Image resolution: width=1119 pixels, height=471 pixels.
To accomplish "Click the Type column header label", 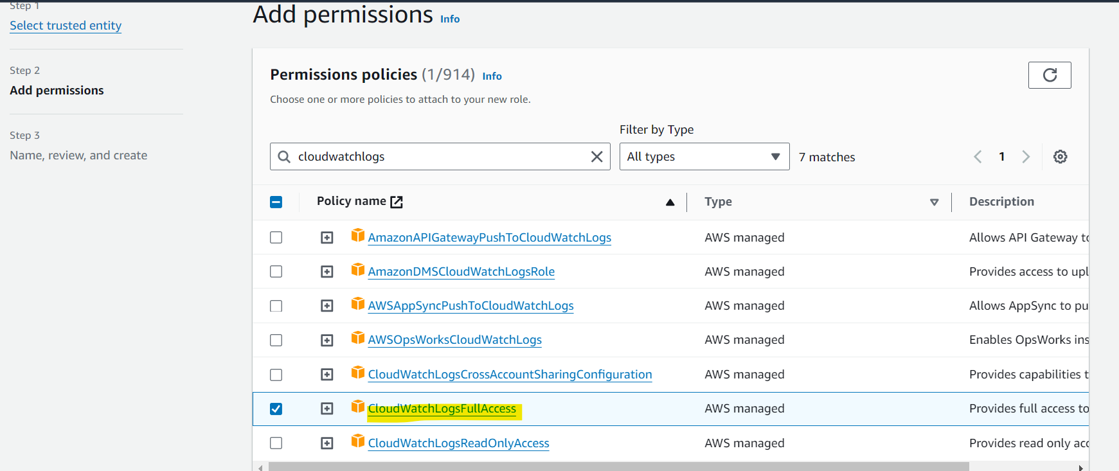I will (x=719, y=202).
